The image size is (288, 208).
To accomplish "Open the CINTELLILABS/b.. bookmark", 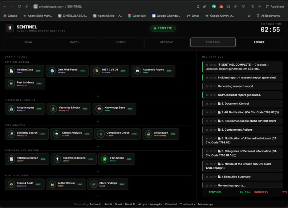I will [72, 16].
